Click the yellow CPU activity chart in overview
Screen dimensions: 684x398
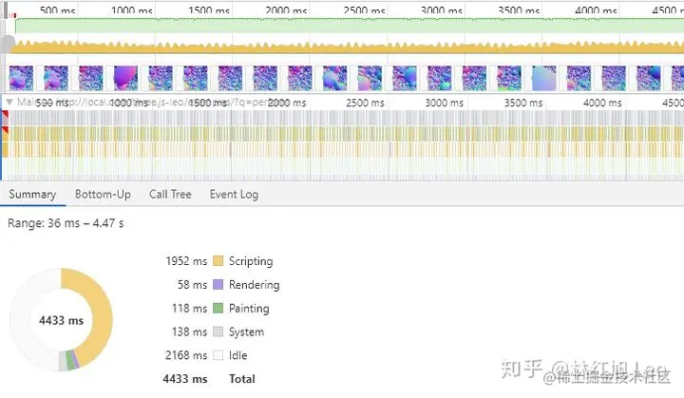348,47
